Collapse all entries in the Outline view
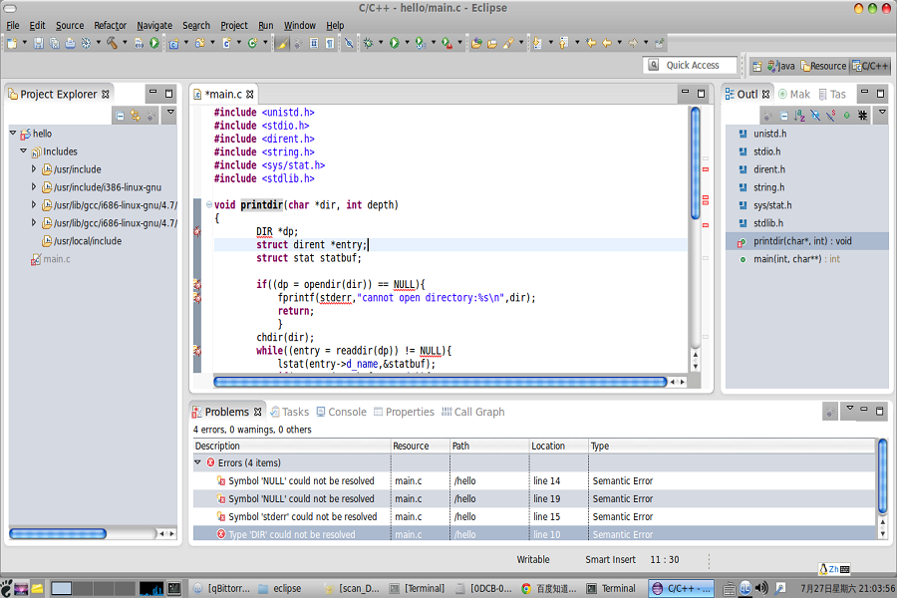This screenshot has width=897, height=598. pos(783,115)
